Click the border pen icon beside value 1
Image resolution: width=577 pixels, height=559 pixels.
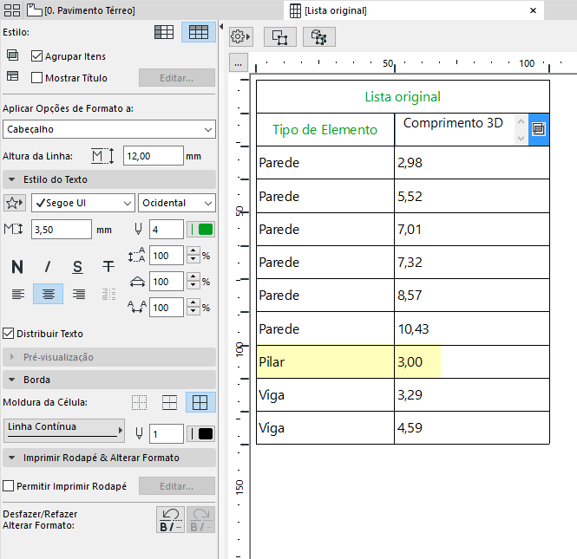tap(139, 433)
